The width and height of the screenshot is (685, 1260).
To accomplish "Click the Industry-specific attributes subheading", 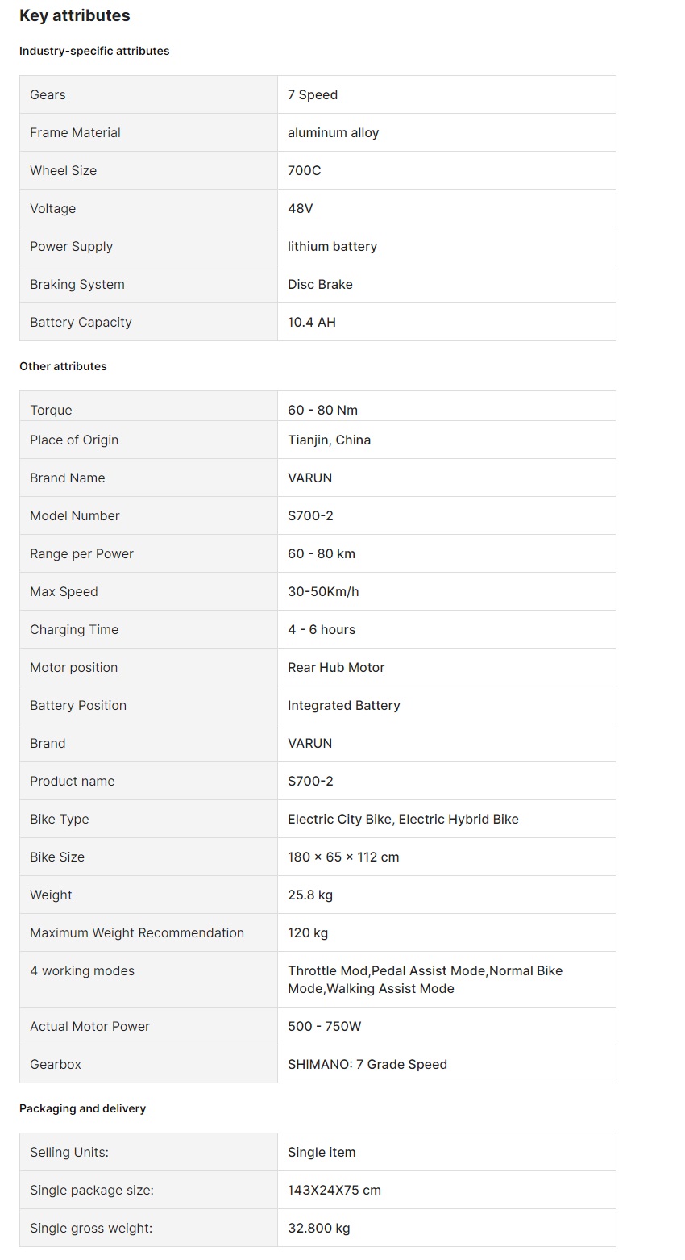I will [94, 51].
